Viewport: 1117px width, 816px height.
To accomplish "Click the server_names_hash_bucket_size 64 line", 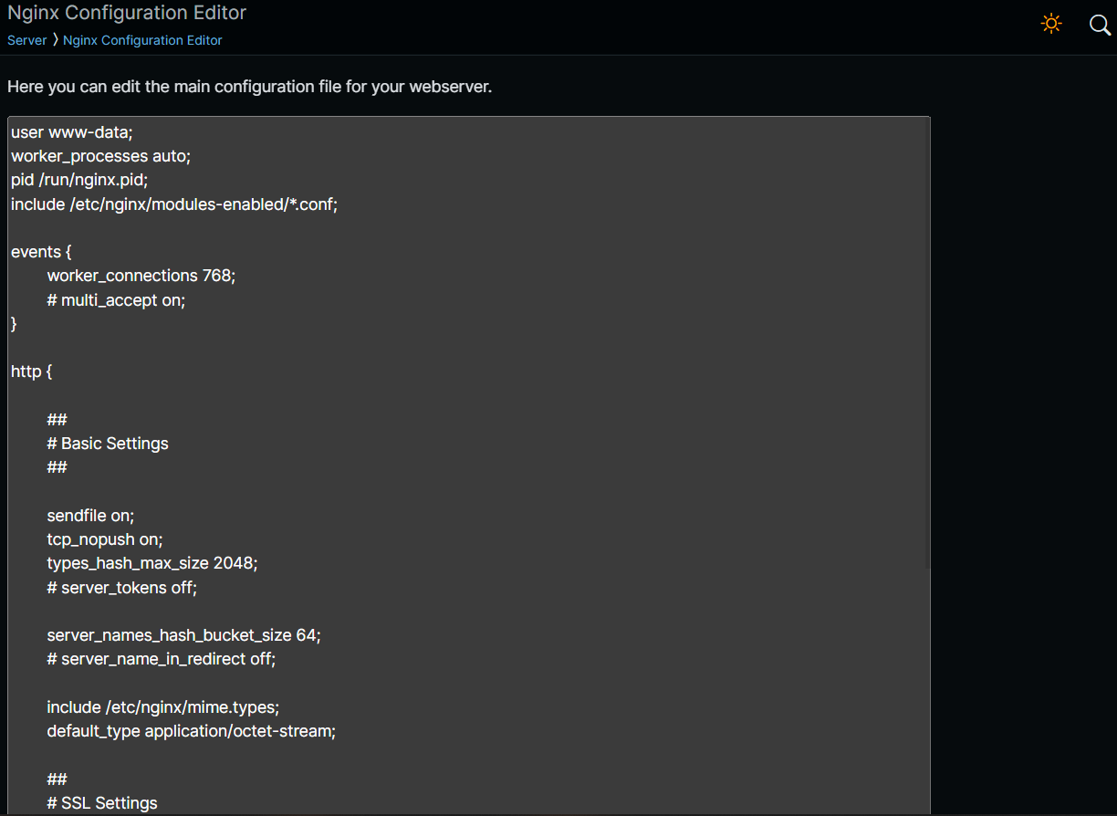I will pyautogui.click(x=184, y=634).
